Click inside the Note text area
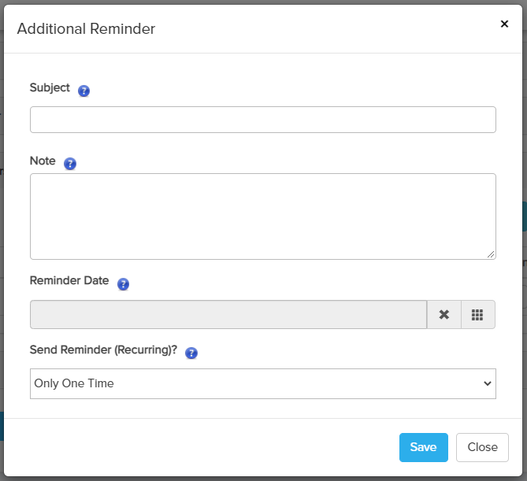527x481 pixels. point(262,216)
